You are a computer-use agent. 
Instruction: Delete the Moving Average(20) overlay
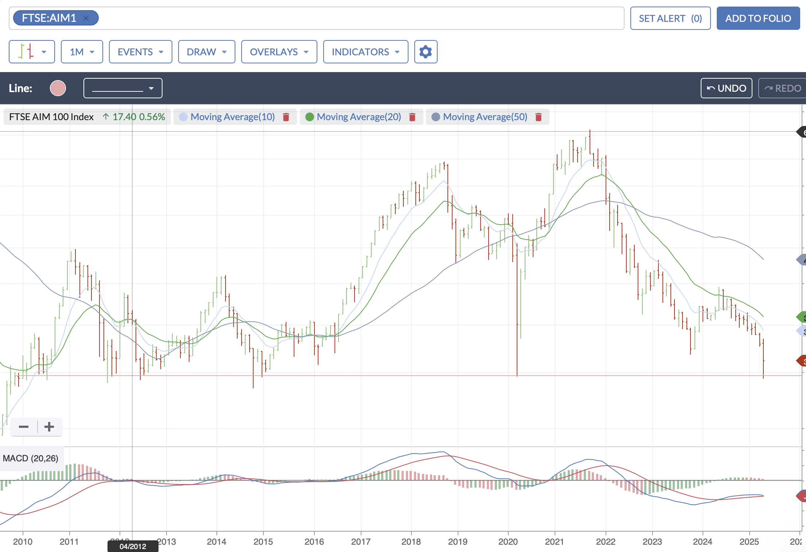[412, 117]
